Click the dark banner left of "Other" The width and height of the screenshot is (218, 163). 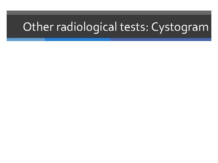pos(15,27)
